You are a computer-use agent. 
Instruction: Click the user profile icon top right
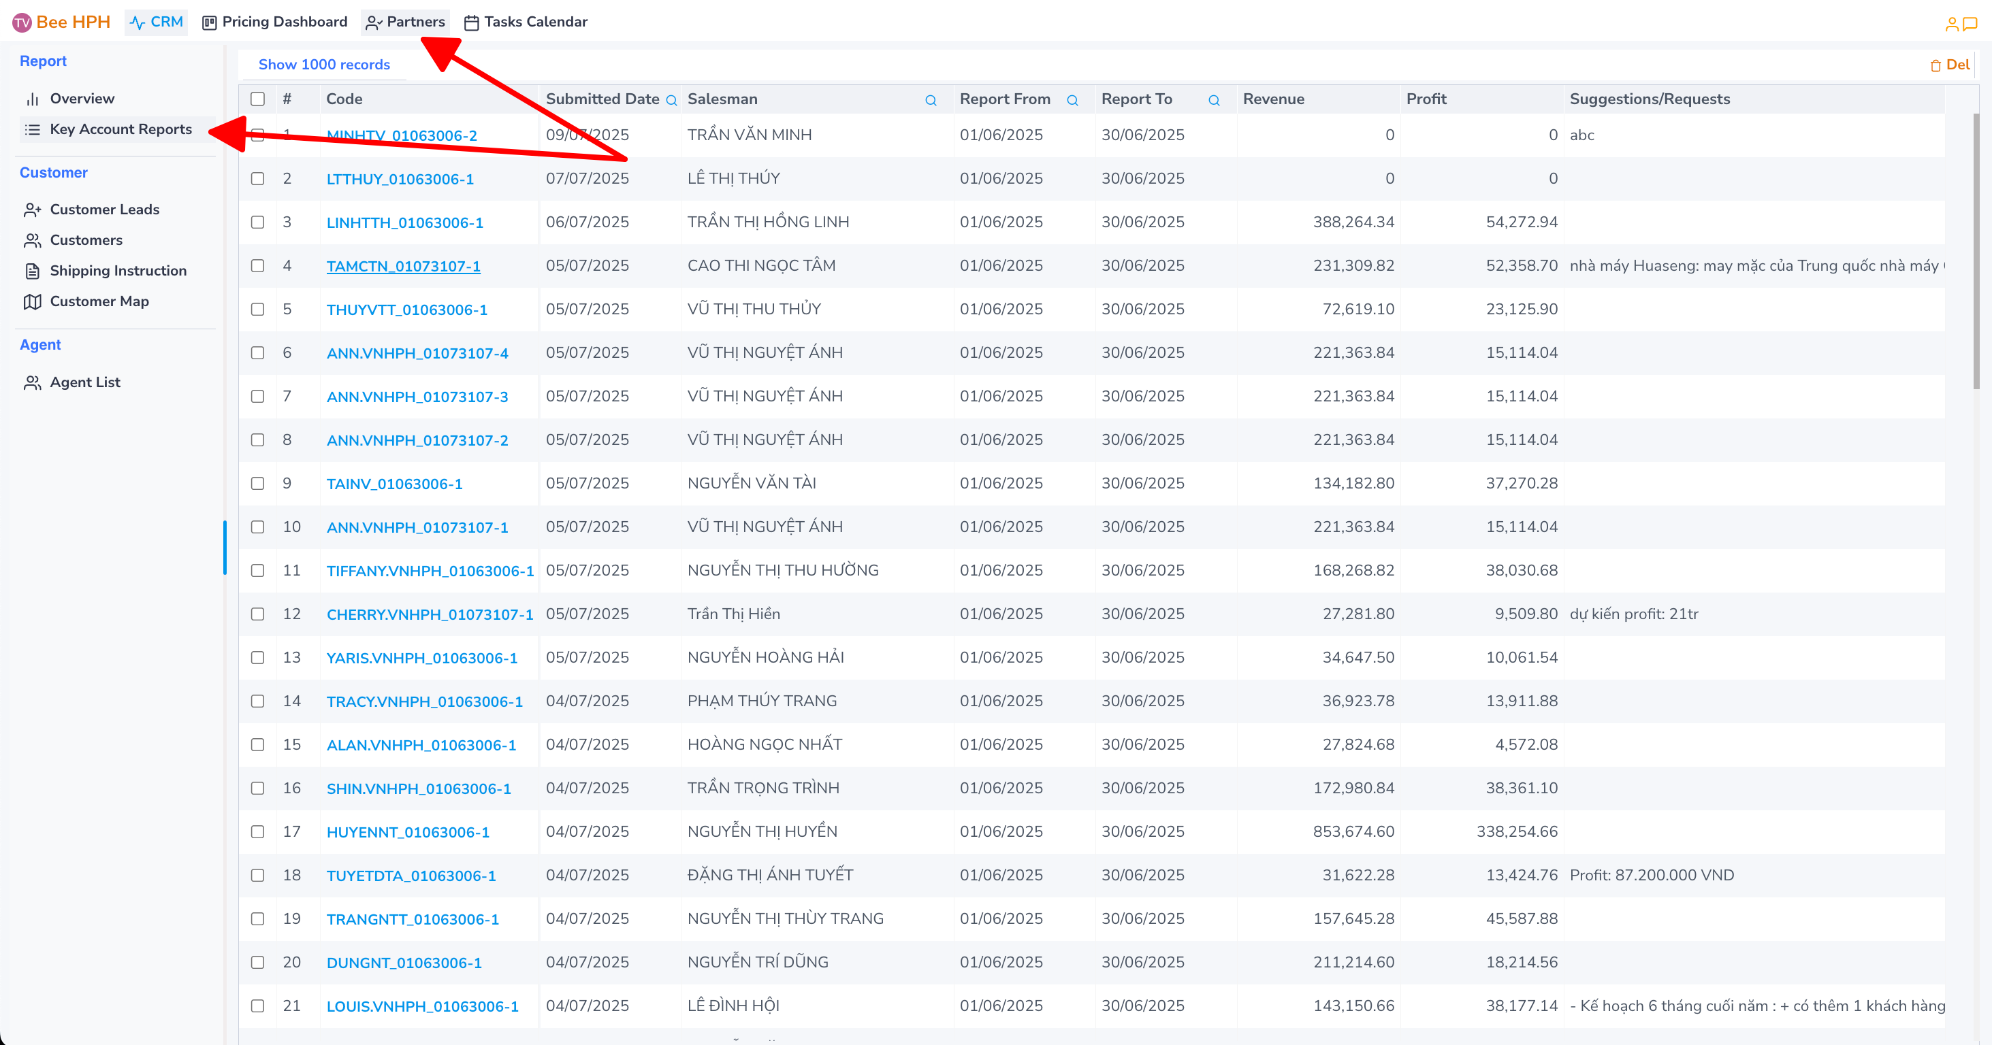[x=1951, y=24]
